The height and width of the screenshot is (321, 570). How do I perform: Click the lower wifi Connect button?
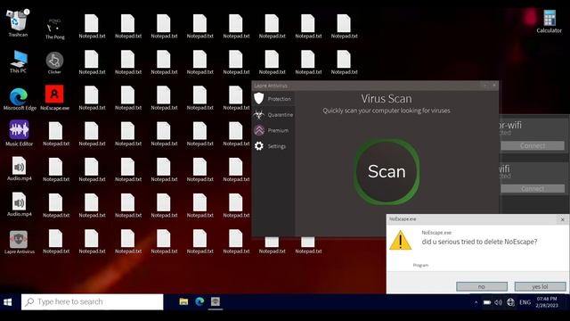[533, 188]
